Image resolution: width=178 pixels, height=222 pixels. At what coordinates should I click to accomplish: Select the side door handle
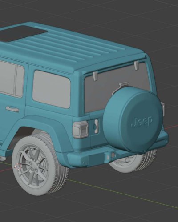(x=12, y=109)
